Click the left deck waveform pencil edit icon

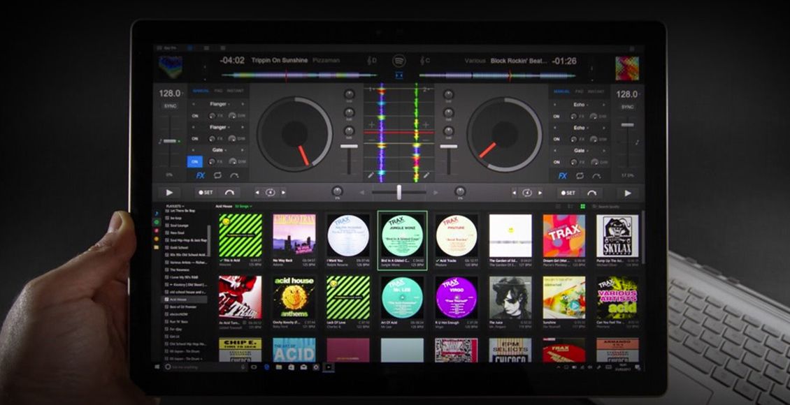371,175
